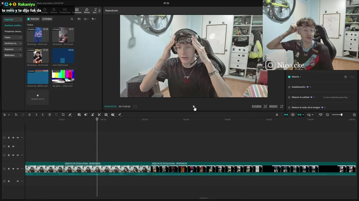The image size is (359, 201).
Task: Open the Crop tool in the timeline toolbar
Action: (63, 115)
